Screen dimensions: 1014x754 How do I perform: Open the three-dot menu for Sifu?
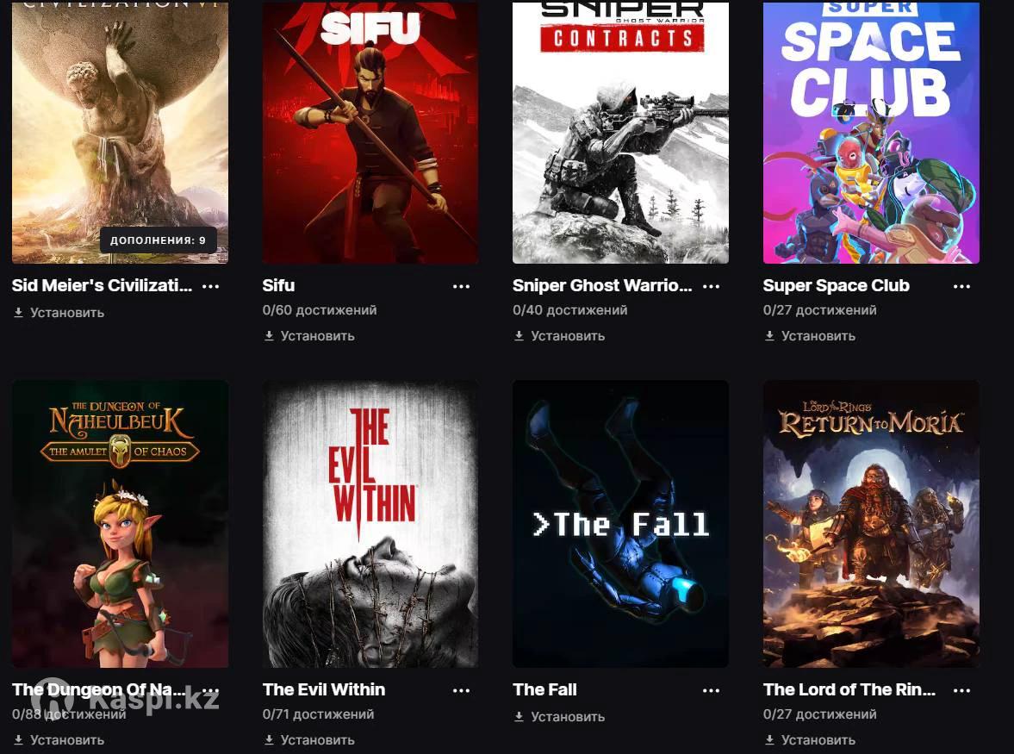tap(461, 286)
